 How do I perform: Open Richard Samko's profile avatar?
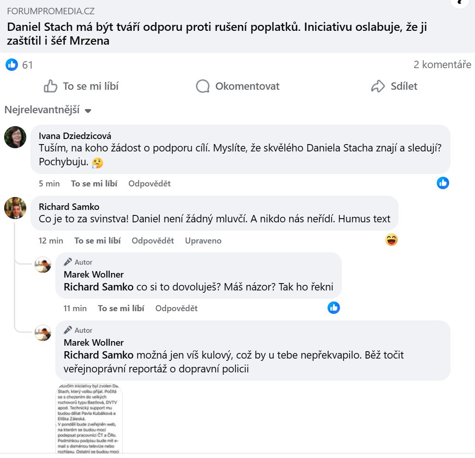tap(15, 208)
